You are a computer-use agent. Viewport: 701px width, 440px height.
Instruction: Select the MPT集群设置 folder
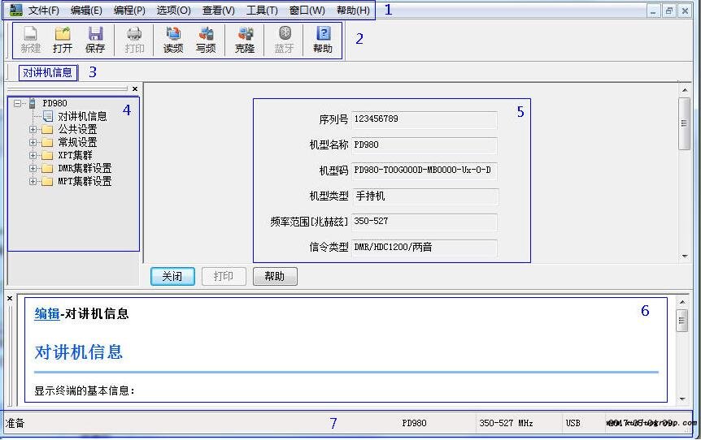point(85,181)
